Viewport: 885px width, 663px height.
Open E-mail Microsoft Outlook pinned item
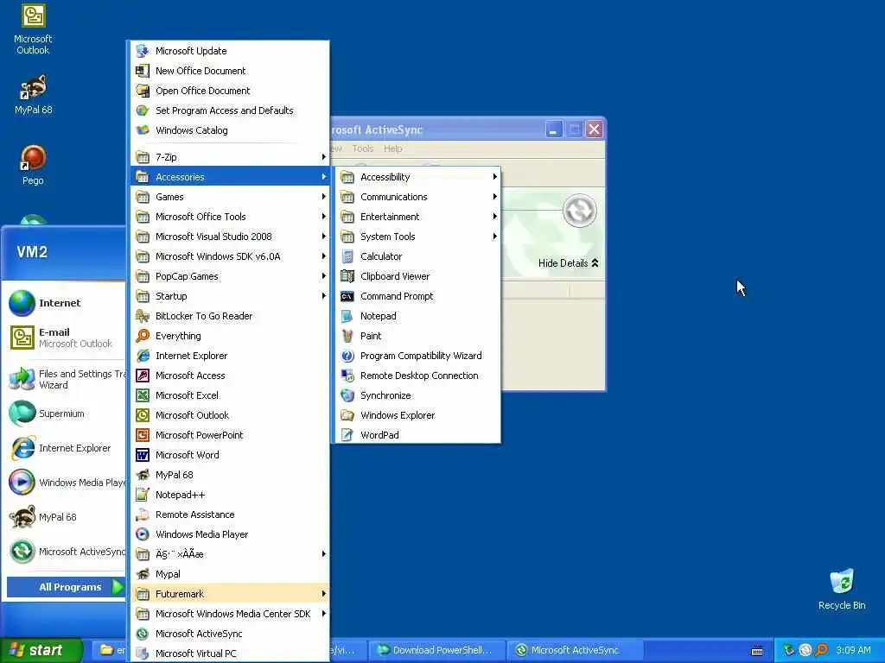pyautogui.click(x=65, y=338)
